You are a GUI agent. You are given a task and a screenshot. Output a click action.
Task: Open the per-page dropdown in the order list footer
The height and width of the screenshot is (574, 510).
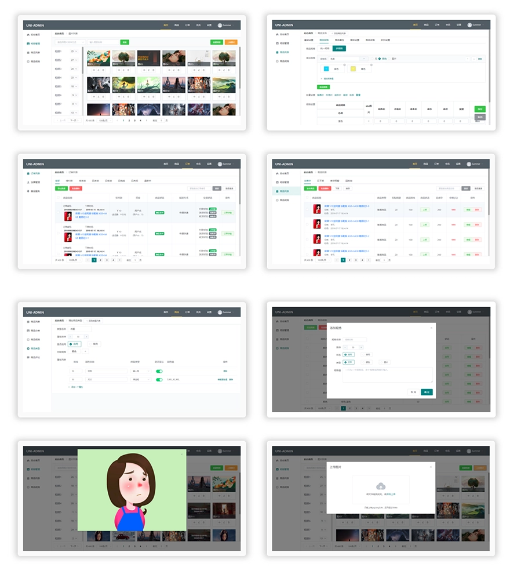click(x=74, y=260)
